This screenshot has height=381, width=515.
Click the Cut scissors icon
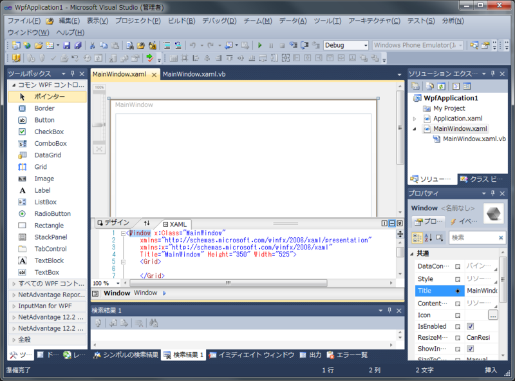92,45
